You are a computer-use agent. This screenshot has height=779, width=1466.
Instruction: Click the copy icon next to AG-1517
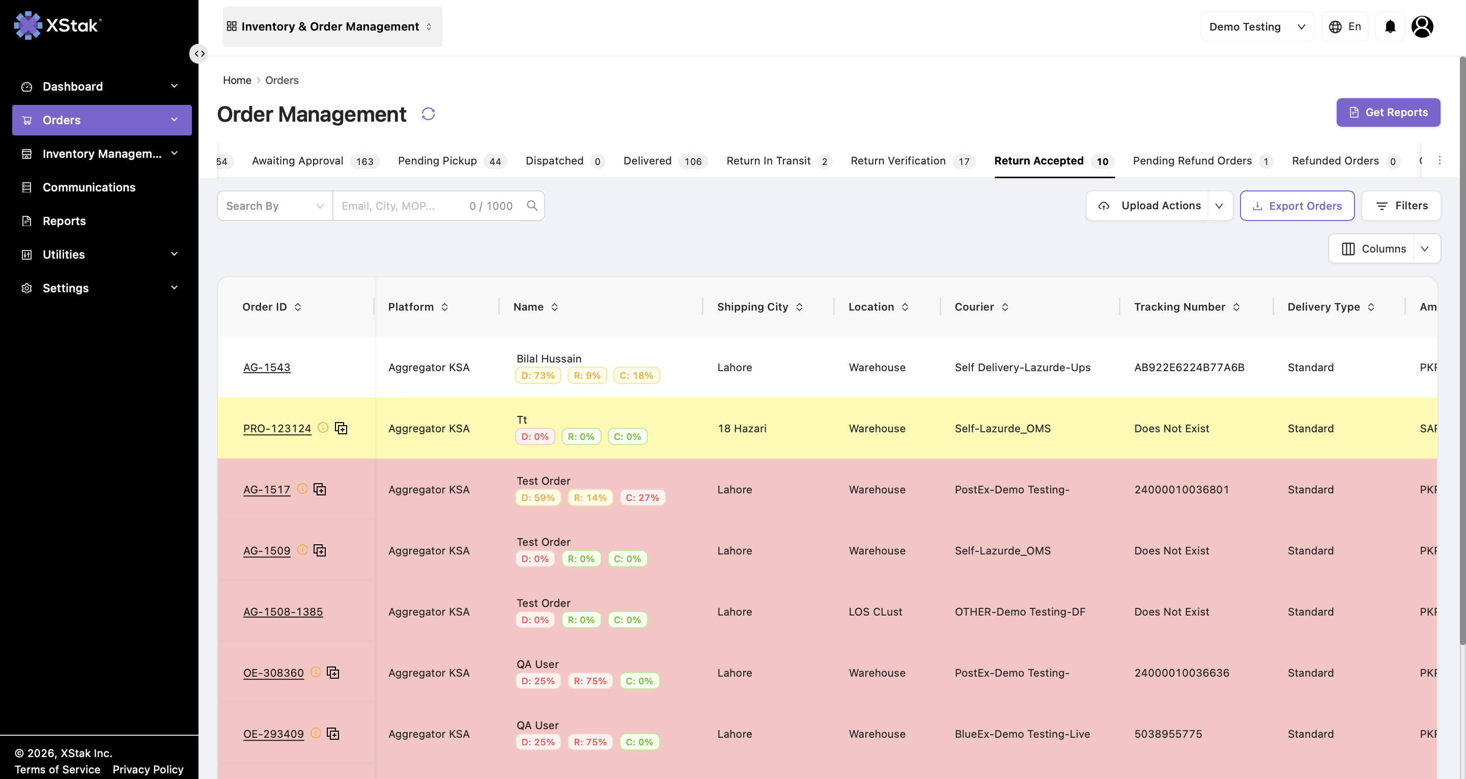click(320, 489)
